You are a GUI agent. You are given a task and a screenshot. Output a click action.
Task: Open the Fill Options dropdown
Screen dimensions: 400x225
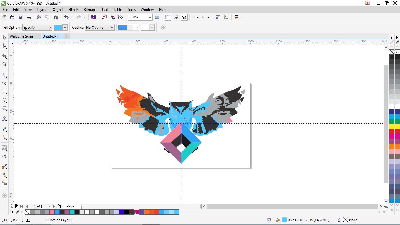(x=37, y=28)
